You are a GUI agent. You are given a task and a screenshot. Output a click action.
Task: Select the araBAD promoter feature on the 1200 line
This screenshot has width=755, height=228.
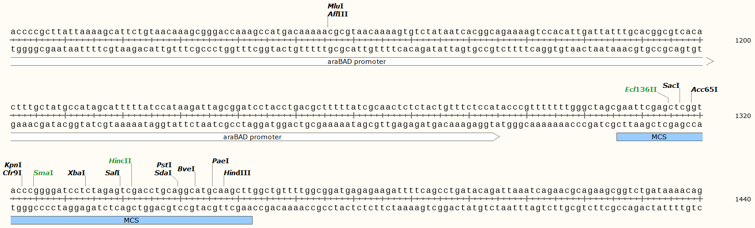click(356, 62)
